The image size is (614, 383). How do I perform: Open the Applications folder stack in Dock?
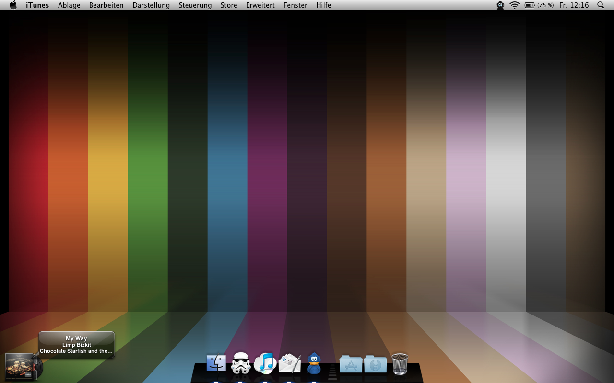(x=351, y=364)
